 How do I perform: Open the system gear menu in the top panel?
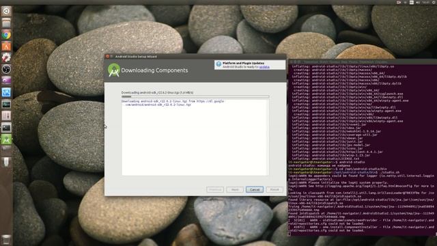pyautogui.click(x=434, y=2)
